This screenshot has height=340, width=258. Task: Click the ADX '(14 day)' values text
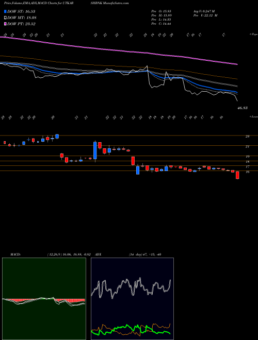[145, 254]
